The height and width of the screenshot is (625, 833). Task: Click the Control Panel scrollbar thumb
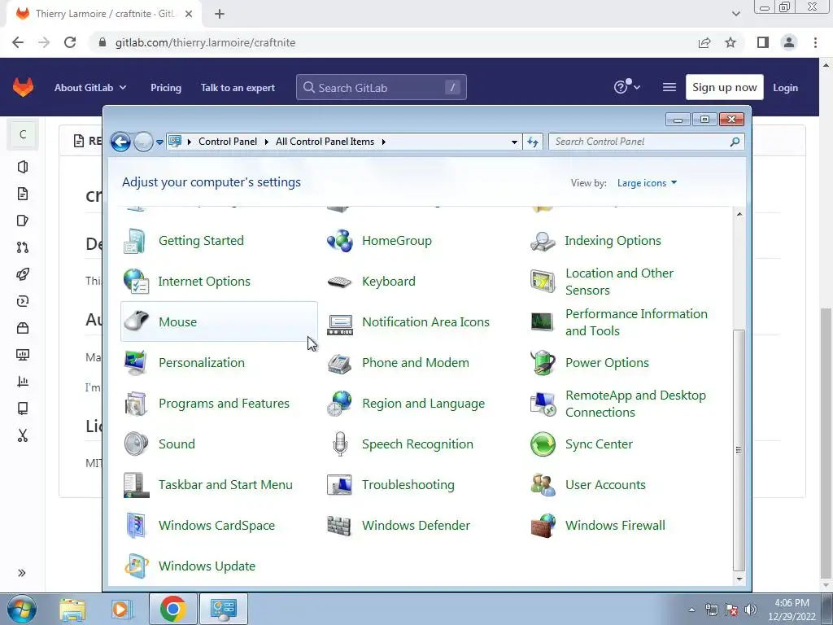739,448
